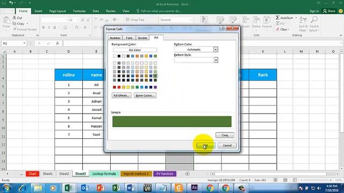Viewport: 344px width, 193px height.
Task: Open the Formulas ribbon tab
Action: coord(79,11)
